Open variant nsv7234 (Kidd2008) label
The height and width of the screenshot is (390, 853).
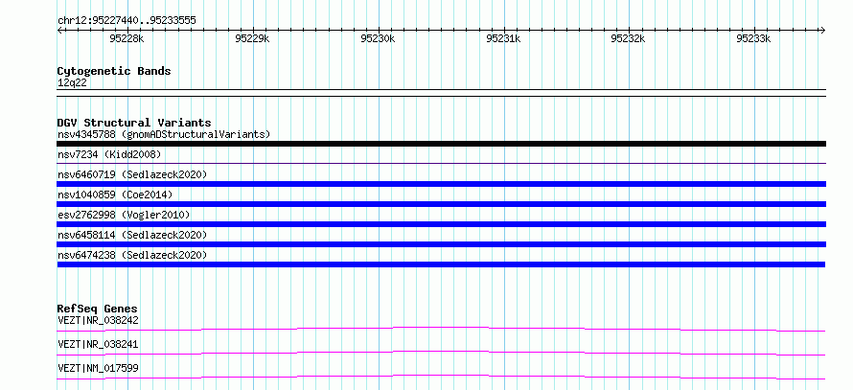pos(109,154)
